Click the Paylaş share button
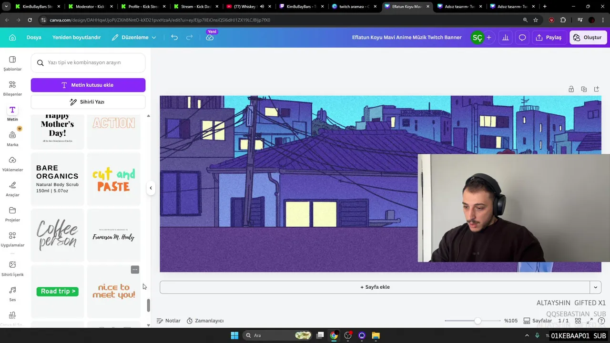 click(549, 37)
